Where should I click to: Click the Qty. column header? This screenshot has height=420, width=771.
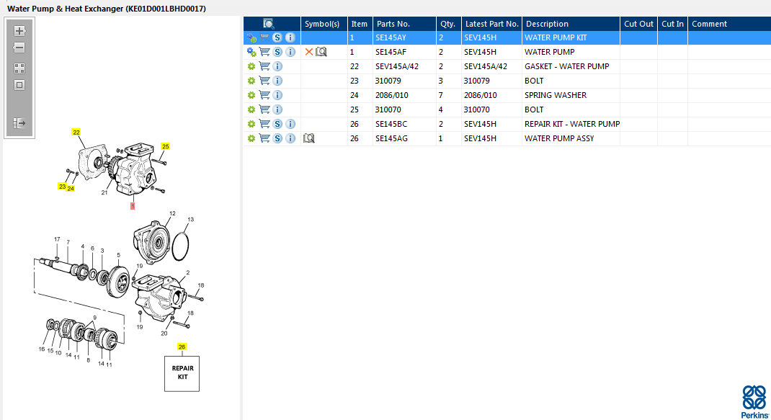point(448,24)
